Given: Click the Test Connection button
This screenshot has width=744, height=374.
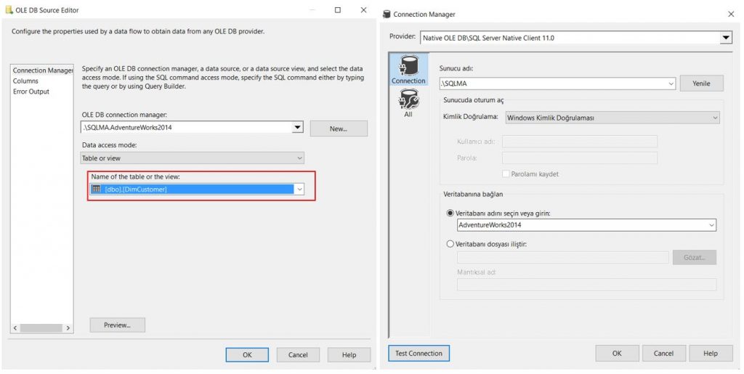Looking at the screenshot, I should tap(419, 353).
